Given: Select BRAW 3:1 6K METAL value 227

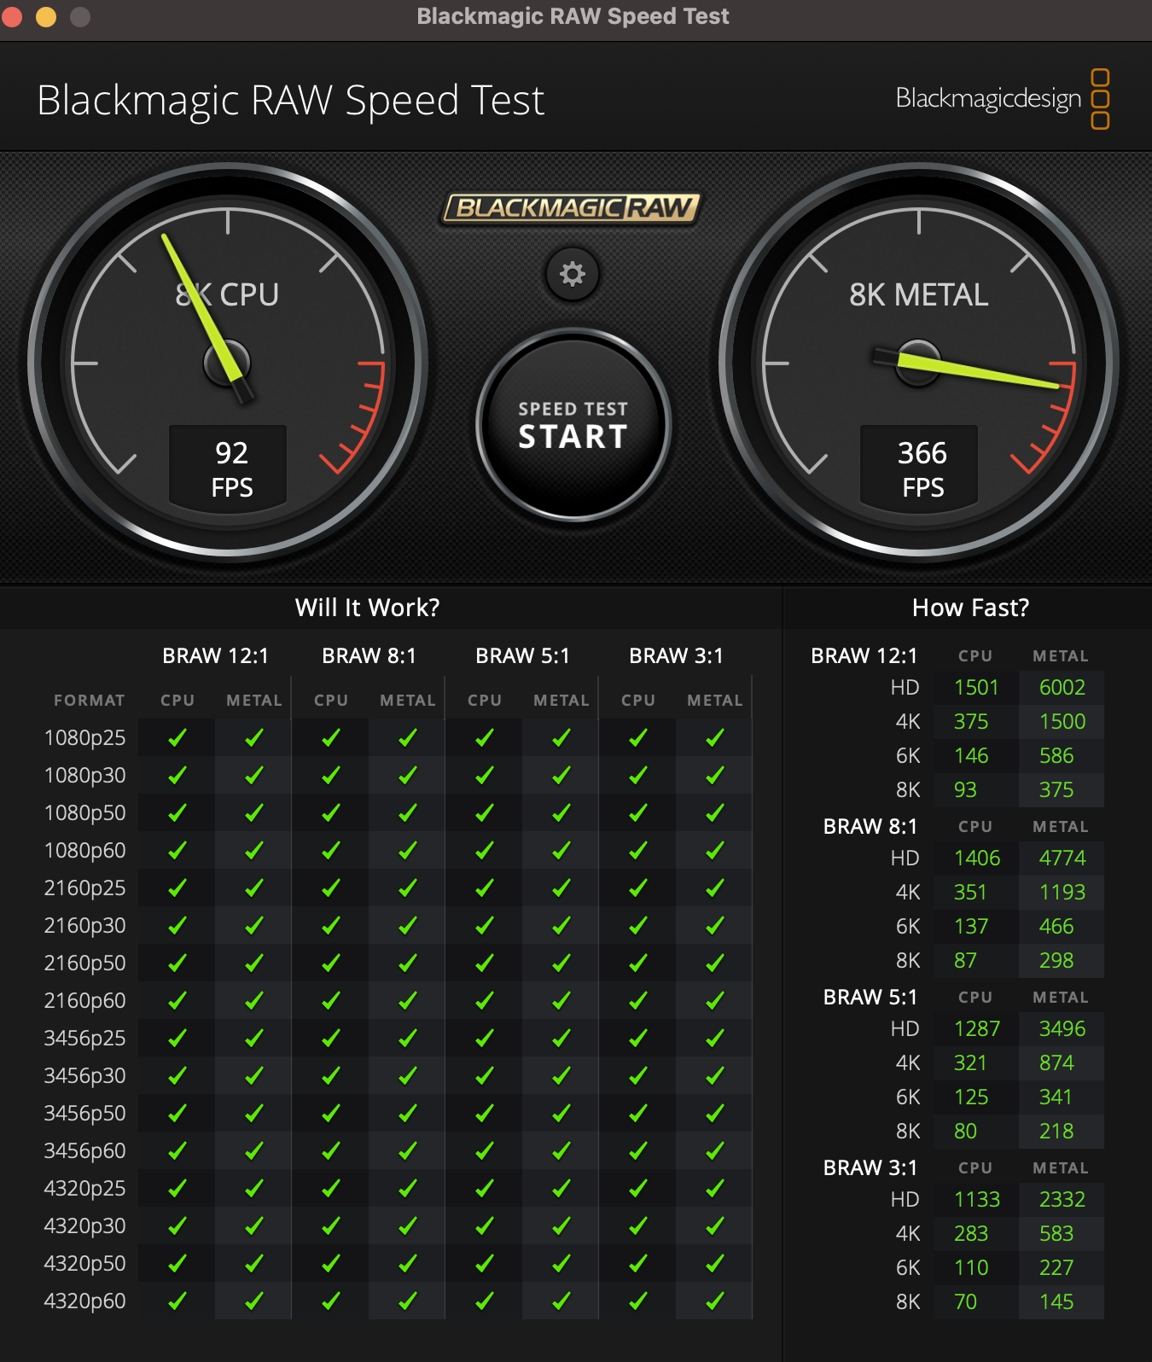Looking at the screenshot, I should [1056, 1268].
